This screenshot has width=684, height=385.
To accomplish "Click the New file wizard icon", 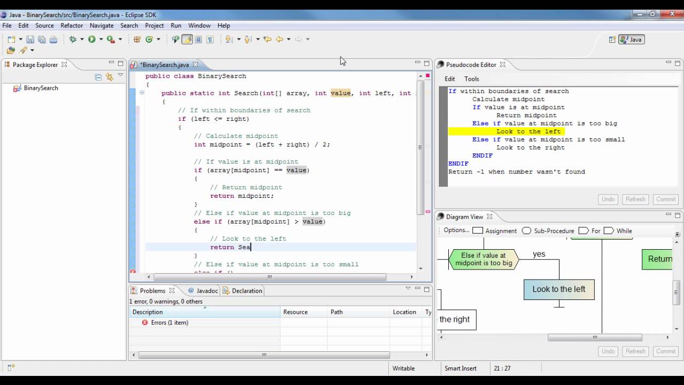I will (11, 39).
